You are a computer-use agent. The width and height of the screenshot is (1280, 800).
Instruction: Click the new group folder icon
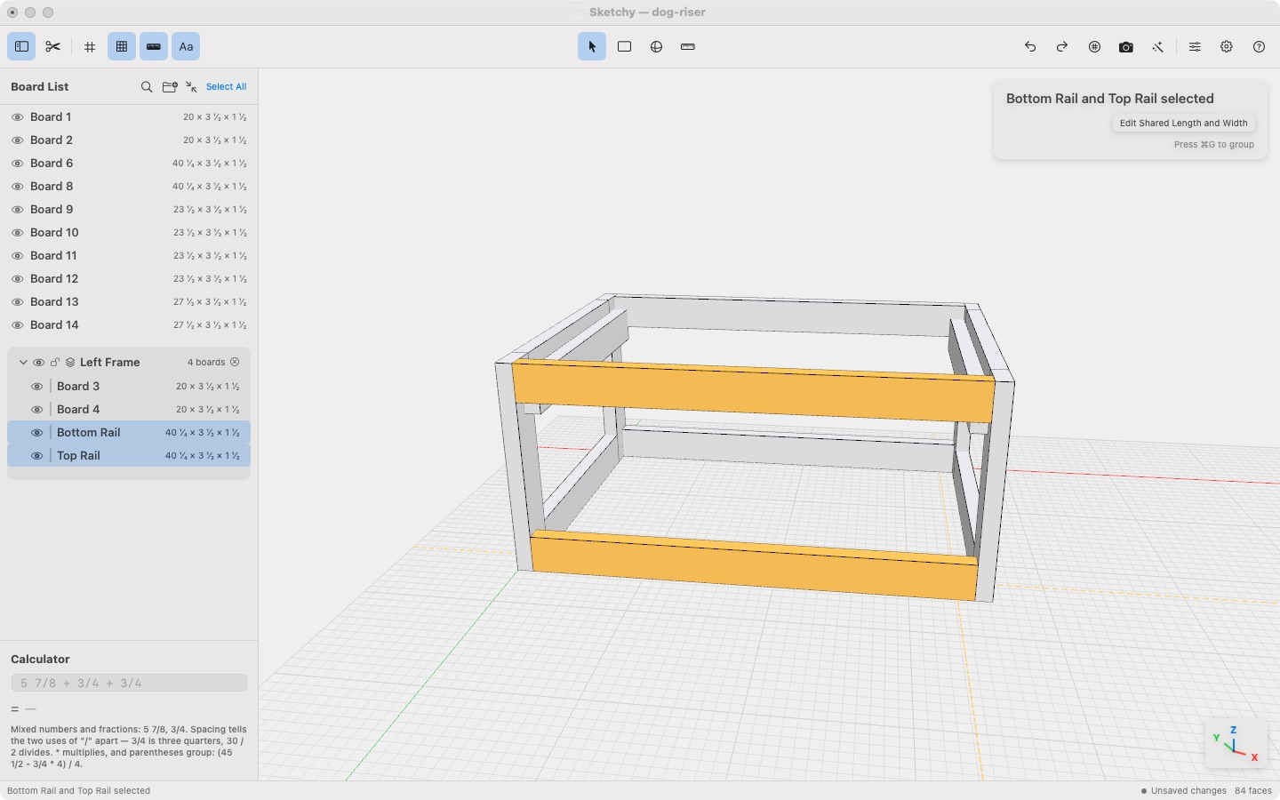pyautogui.click(x=170, y=86)
